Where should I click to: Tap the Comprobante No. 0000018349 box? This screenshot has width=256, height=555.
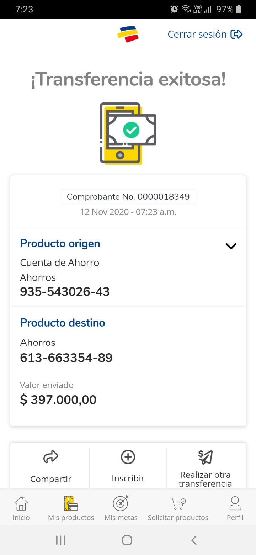tap(128, 197)
